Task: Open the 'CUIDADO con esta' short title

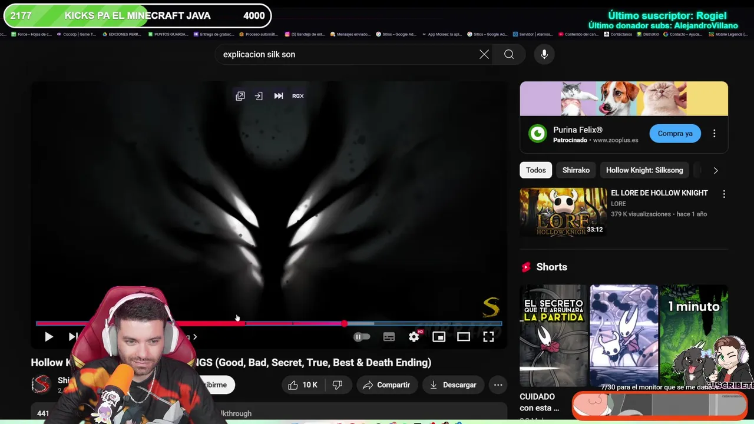Action: pos(540,402)
